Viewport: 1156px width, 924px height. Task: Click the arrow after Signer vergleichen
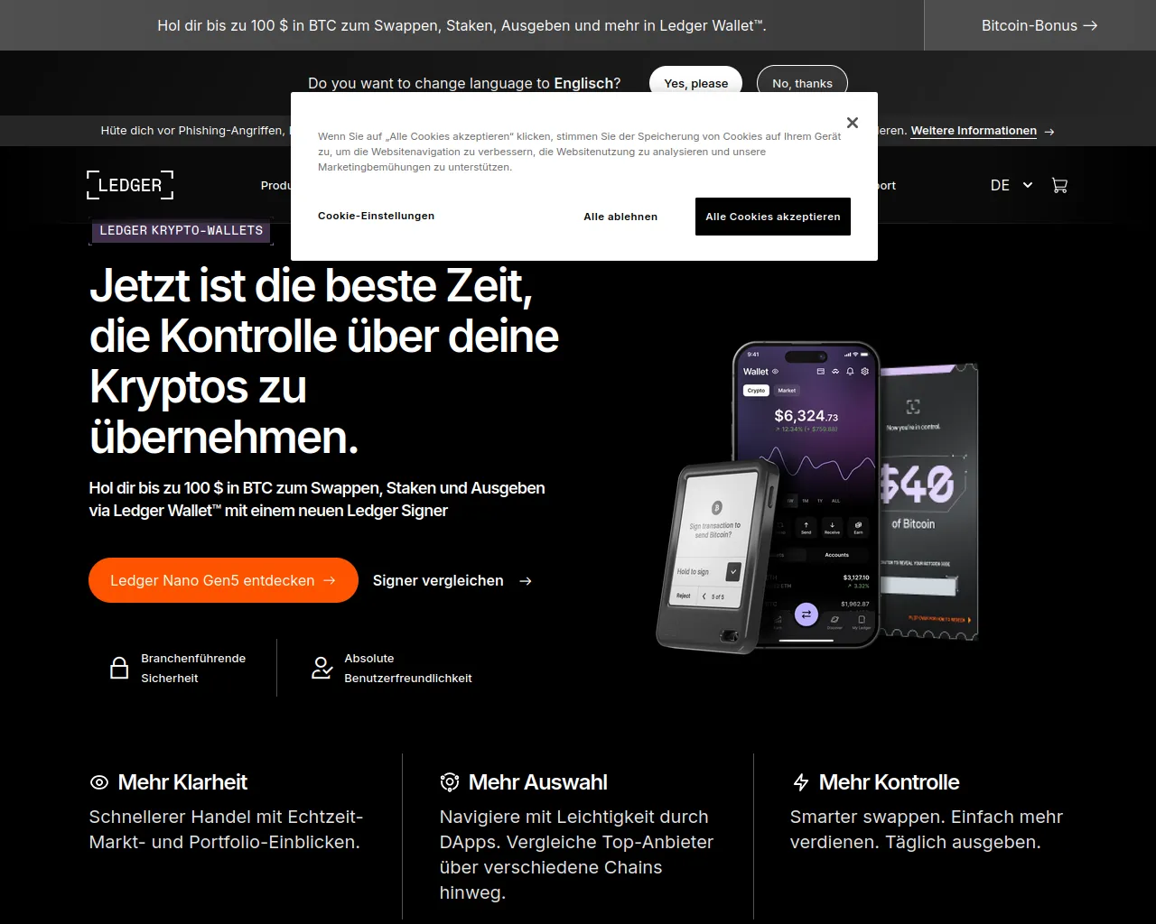tap(526, 581)
